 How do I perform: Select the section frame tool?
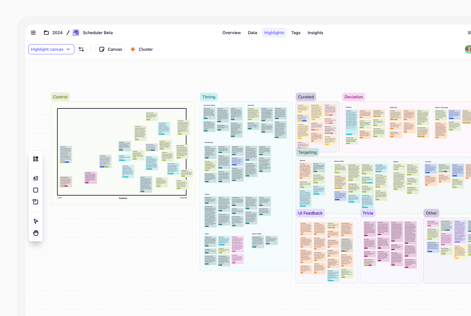(36, 202)
